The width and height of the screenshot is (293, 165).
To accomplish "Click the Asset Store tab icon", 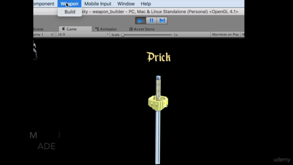I will coord(131,29).
